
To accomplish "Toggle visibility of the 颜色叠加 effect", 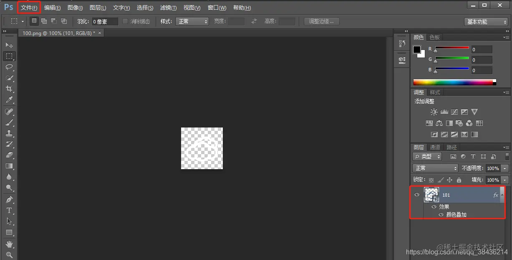I will [441, 215].
